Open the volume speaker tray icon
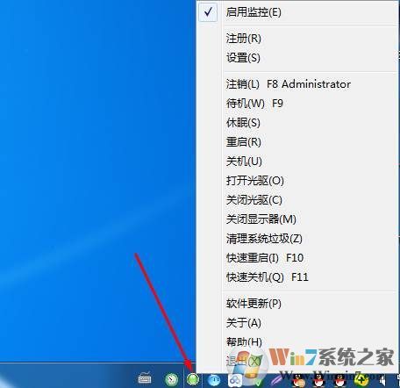The image size is (400, 388). pos(382,381)
